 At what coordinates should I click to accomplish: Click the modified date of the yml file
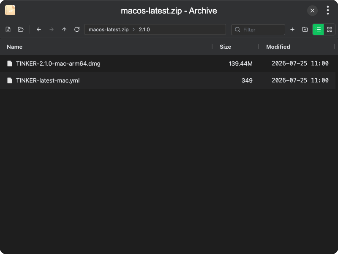click(300, 80)
